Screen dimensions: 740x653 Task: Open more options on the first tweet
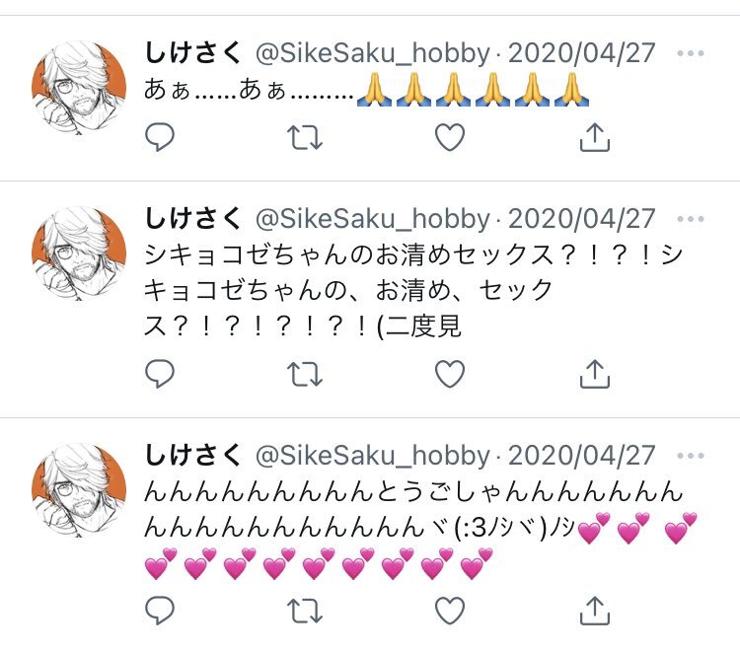pyautogui.click(x=691, y=53)
